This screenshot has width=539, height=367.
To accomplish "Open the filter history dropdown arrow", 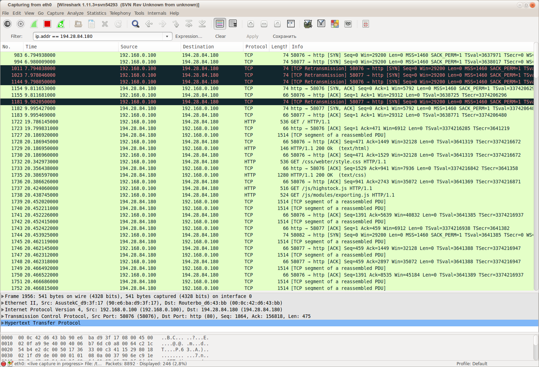I will click(x=167, y=36).
